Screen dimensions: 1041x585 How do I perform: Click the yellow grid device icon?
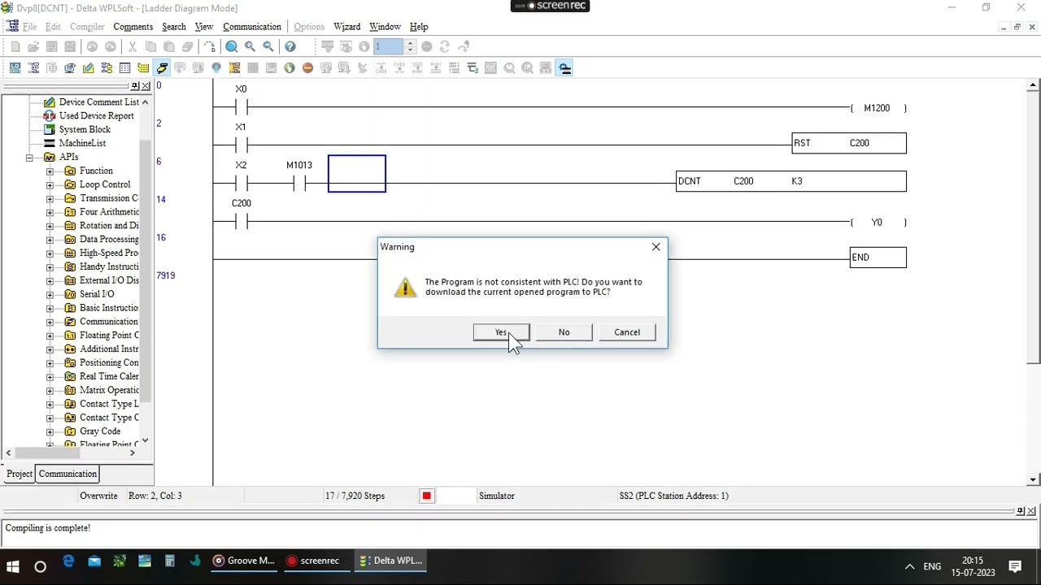[143, 68]
